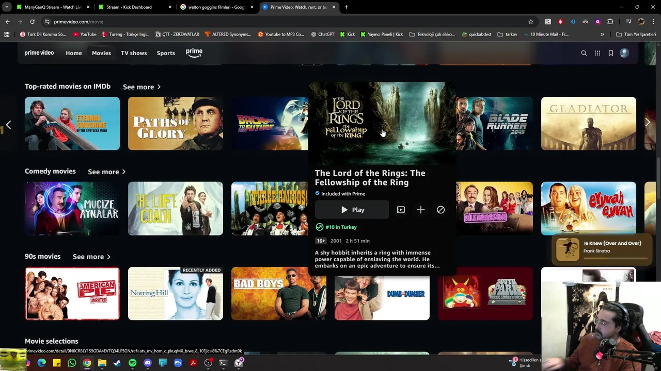Open the quickabdest bookmark
Image resolution: width=661 pixels, height=371 pixels.
[x=477, y=35]
